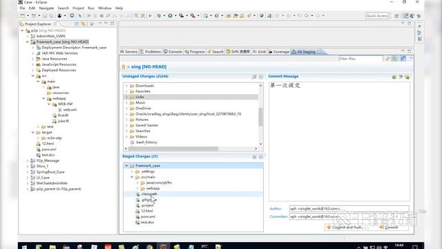
Task: Switch to the Coverage tab
Action: tap(279, 52)
